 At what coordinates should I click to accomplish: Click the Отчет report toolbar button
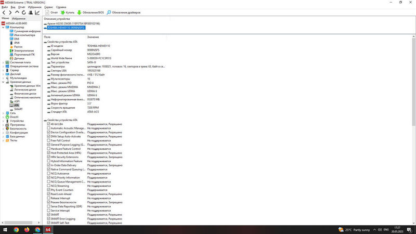pos(51,12)
